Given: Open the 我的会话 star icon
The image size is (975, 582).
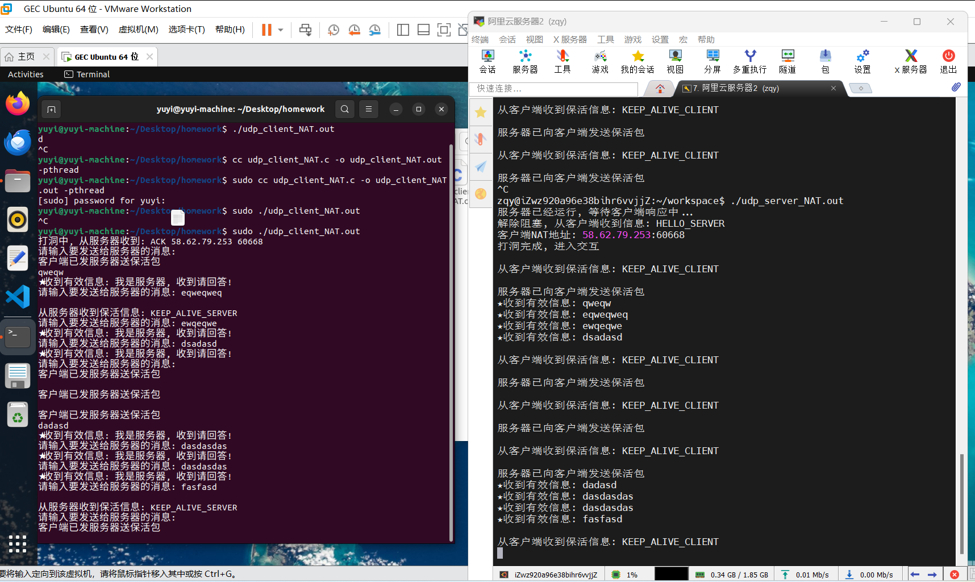Looking at the screenshot, I should coord(637,61).
